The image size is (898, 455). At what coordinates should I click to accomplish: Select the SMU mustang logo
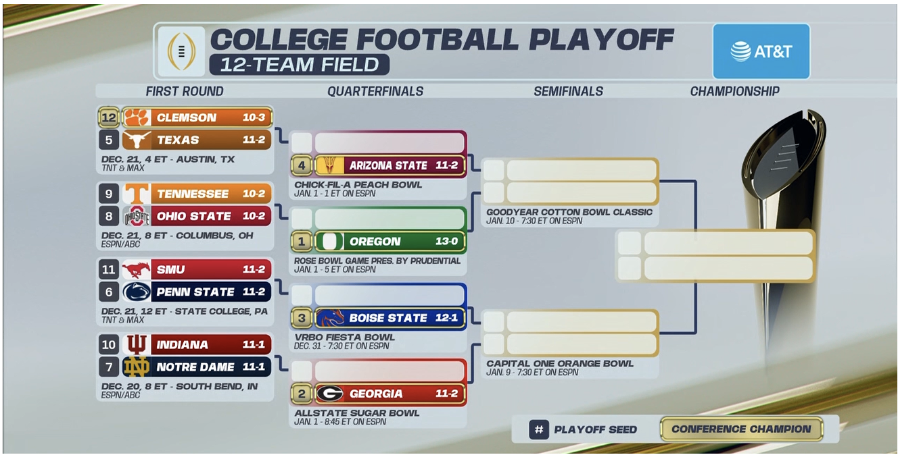pos(137,270)
